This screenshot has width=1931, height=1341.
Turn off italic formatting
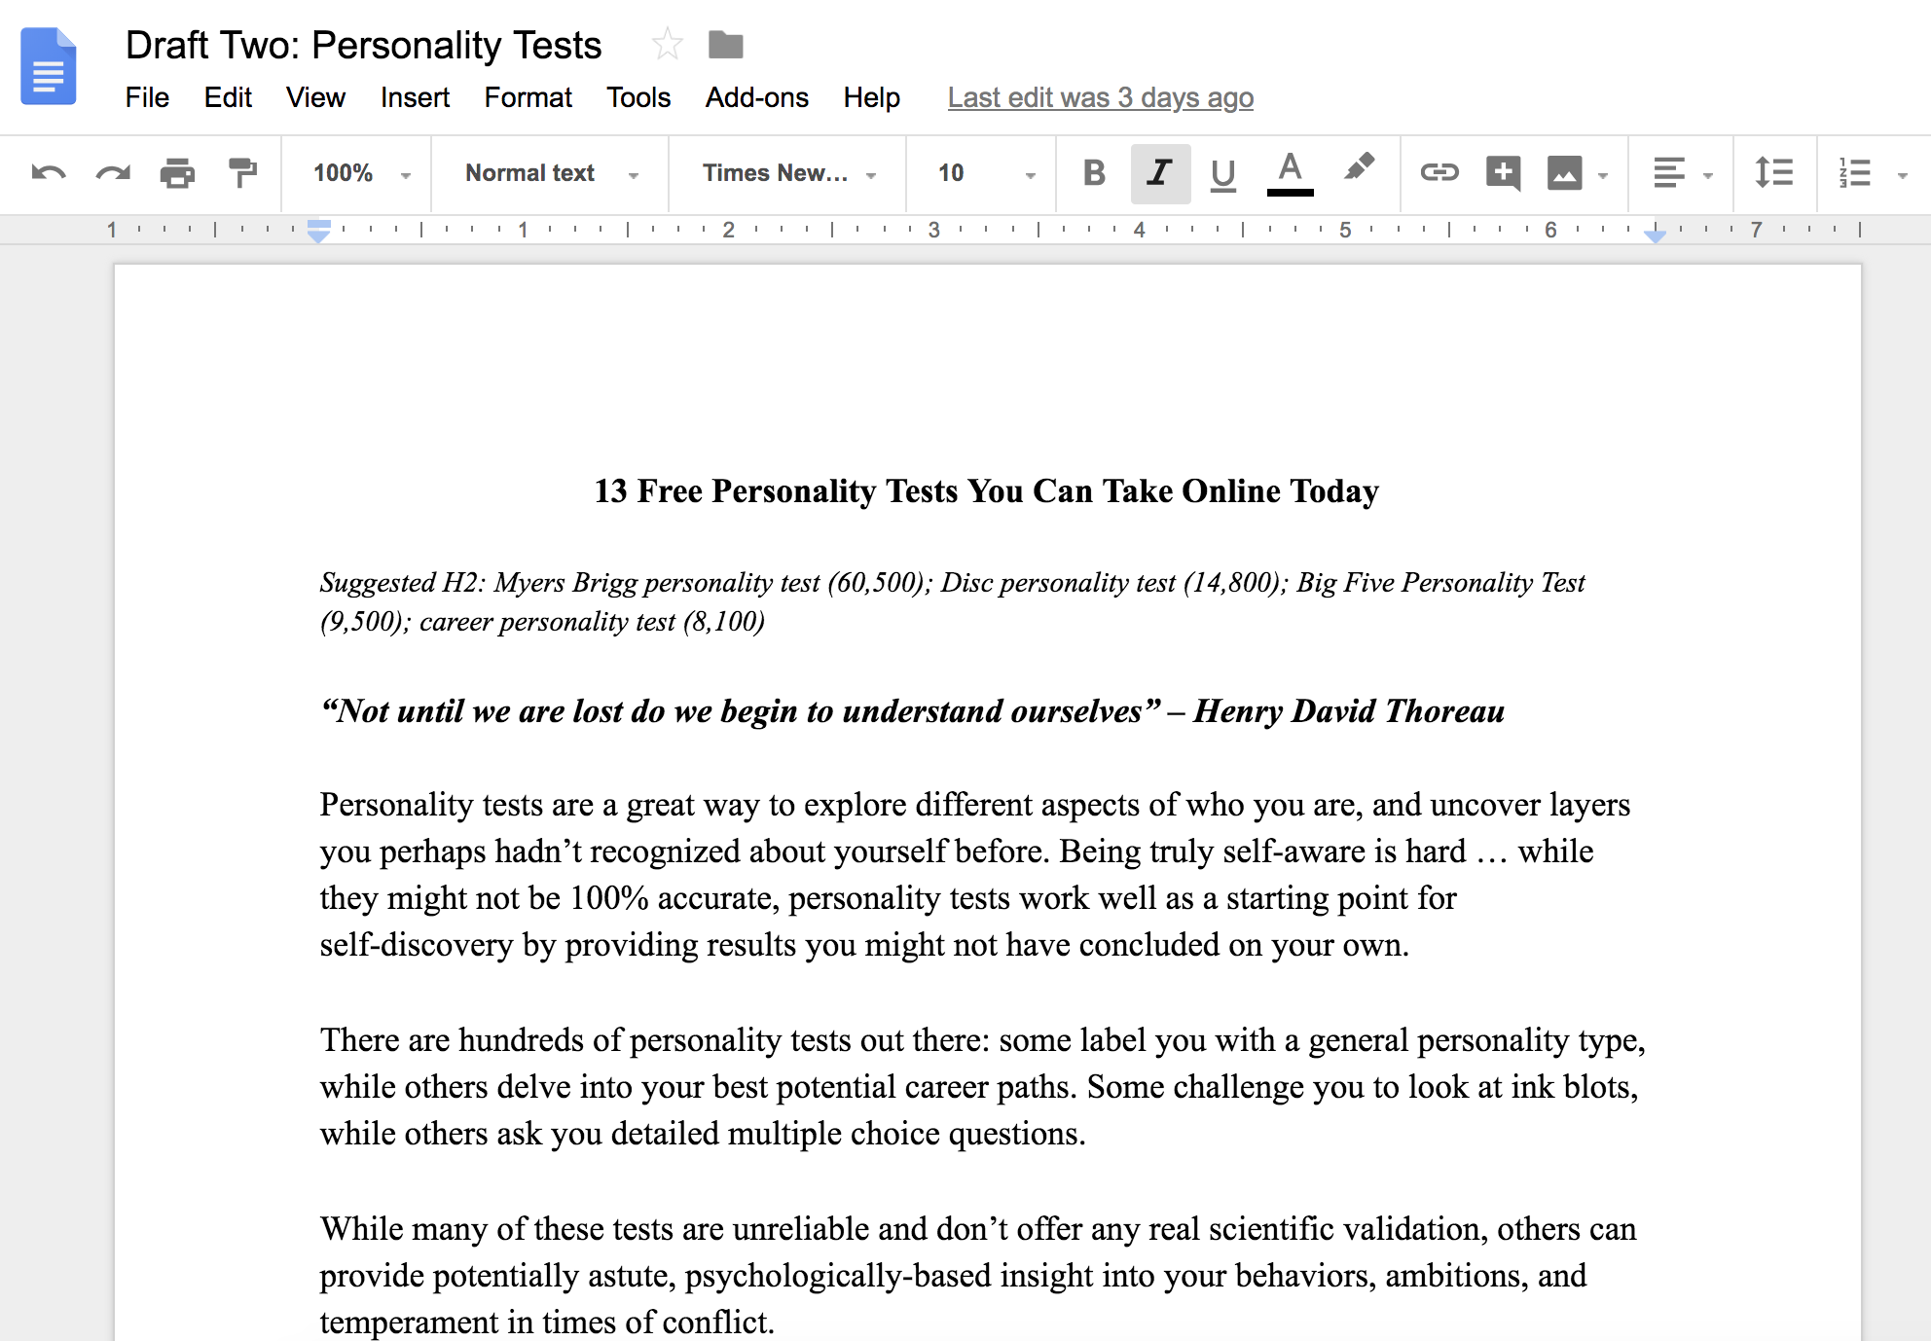tap(1159, 173)
